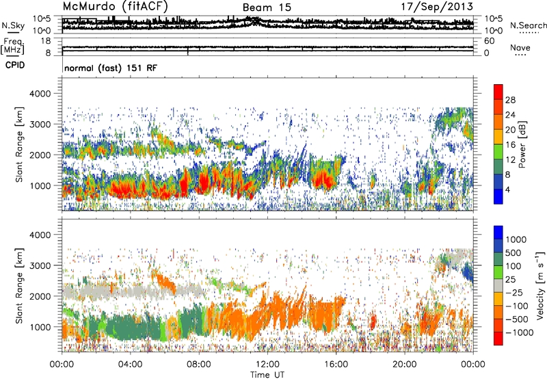The image size is (547, 379).
Task: Click blue velocity patch near 3000 km at day end
Action: click(468, 273)
